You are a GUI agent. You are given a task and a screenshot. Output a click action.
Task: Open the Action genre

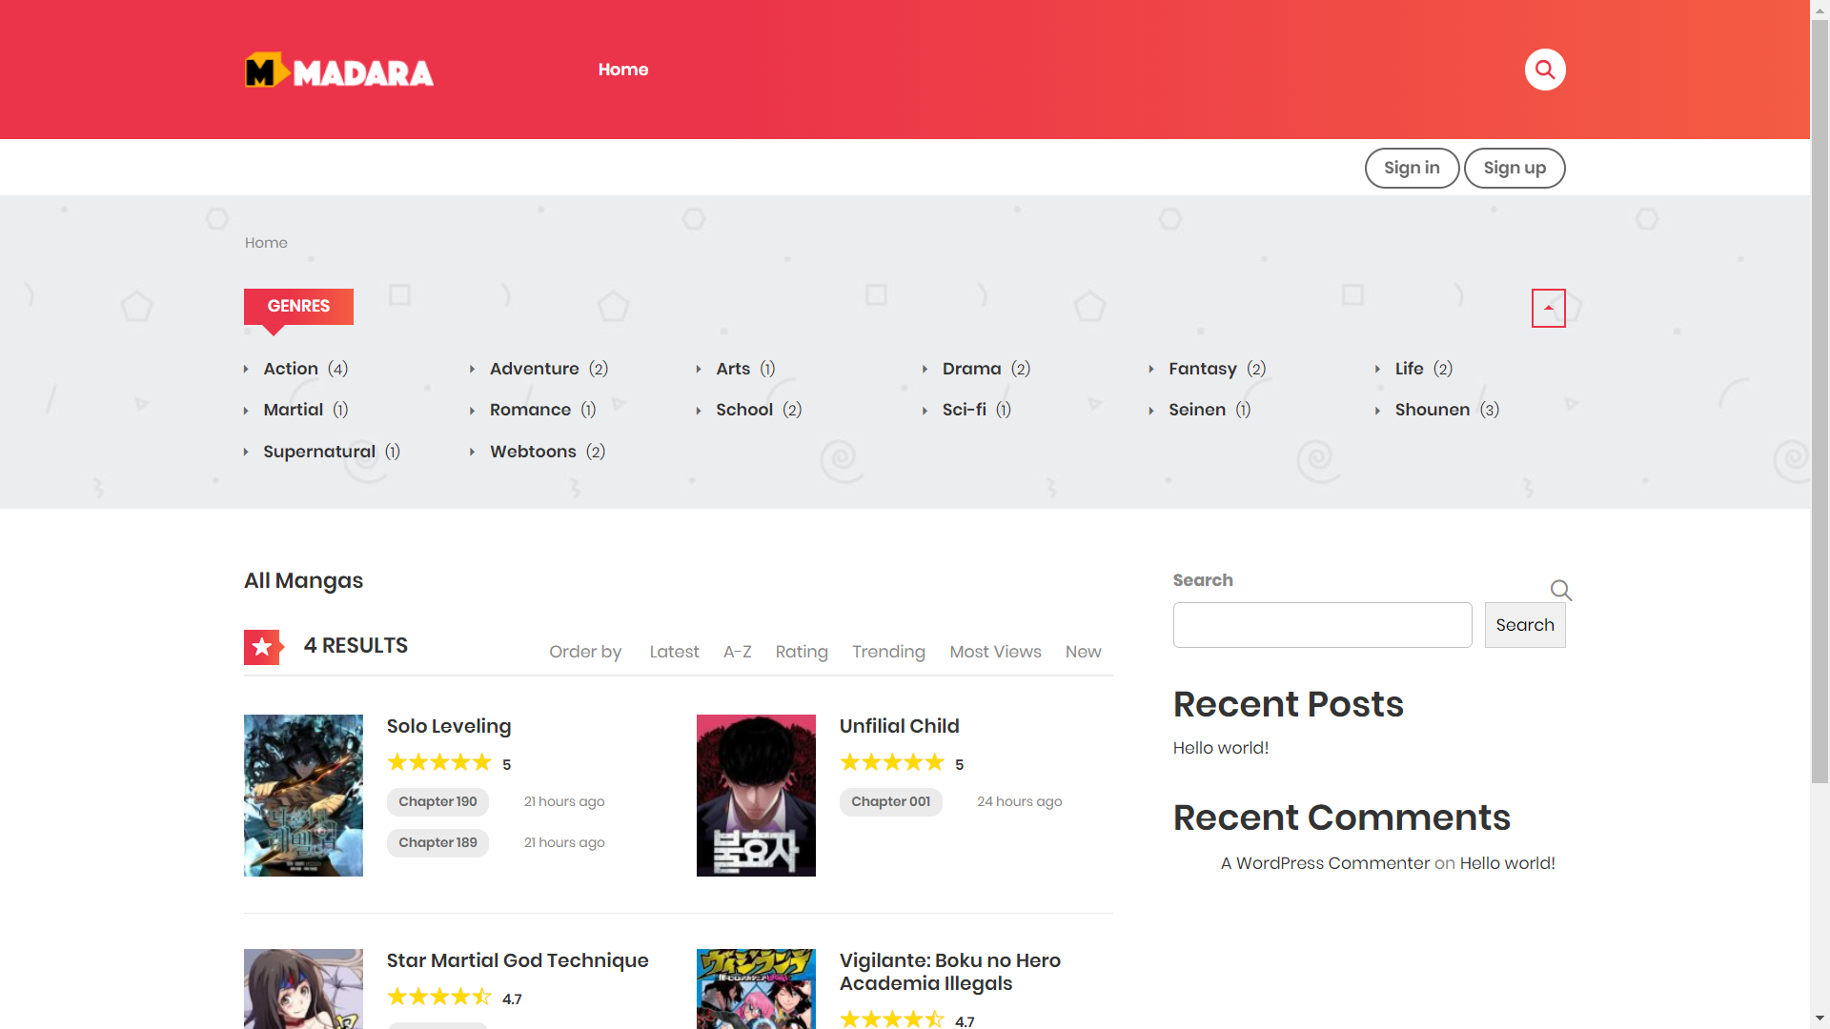[291, 369]
